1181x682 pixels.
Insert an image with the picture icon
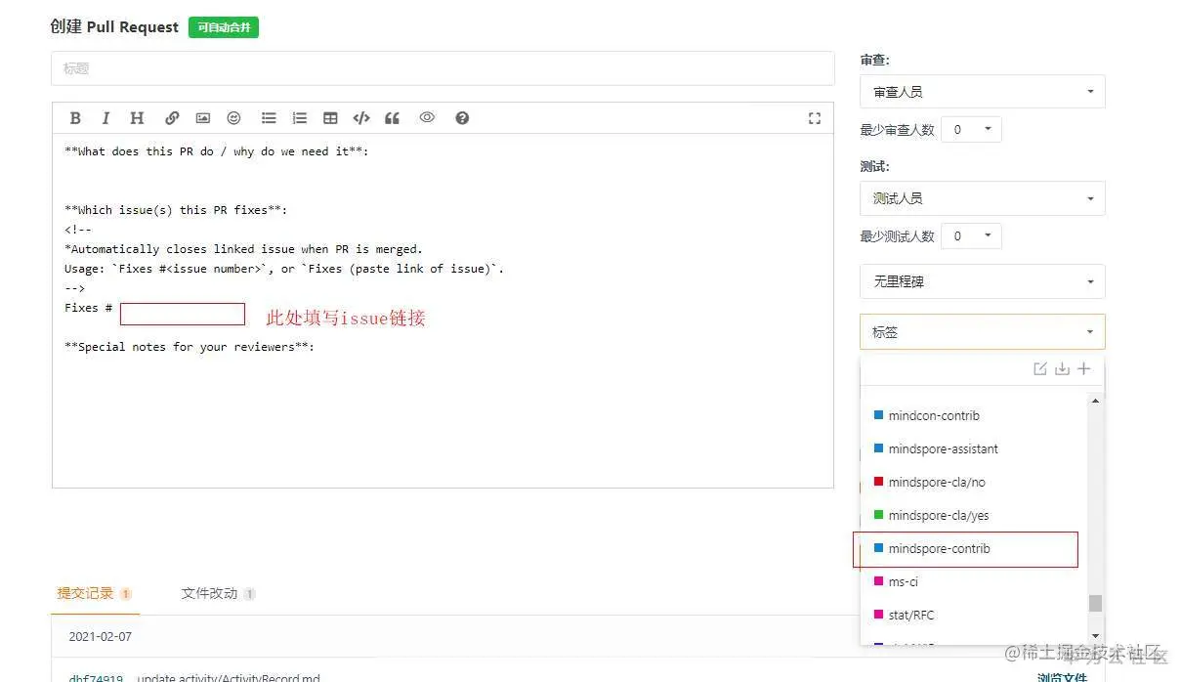click(x=202, y=118)
